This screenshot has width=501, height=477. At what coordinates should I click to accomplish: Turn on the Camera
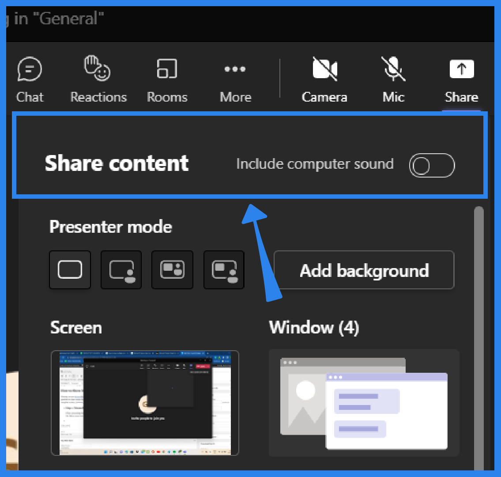(x=324, y=79)
